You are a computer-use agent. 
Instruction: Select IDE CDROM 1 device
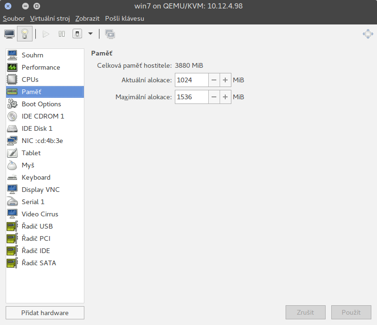(x=42, y=116)
